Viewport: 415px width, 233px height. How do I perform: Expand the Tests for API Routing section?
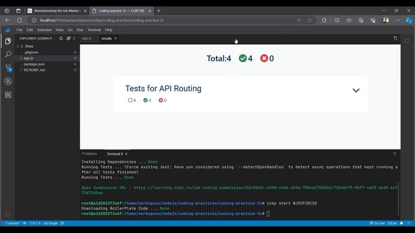(356, 91)
